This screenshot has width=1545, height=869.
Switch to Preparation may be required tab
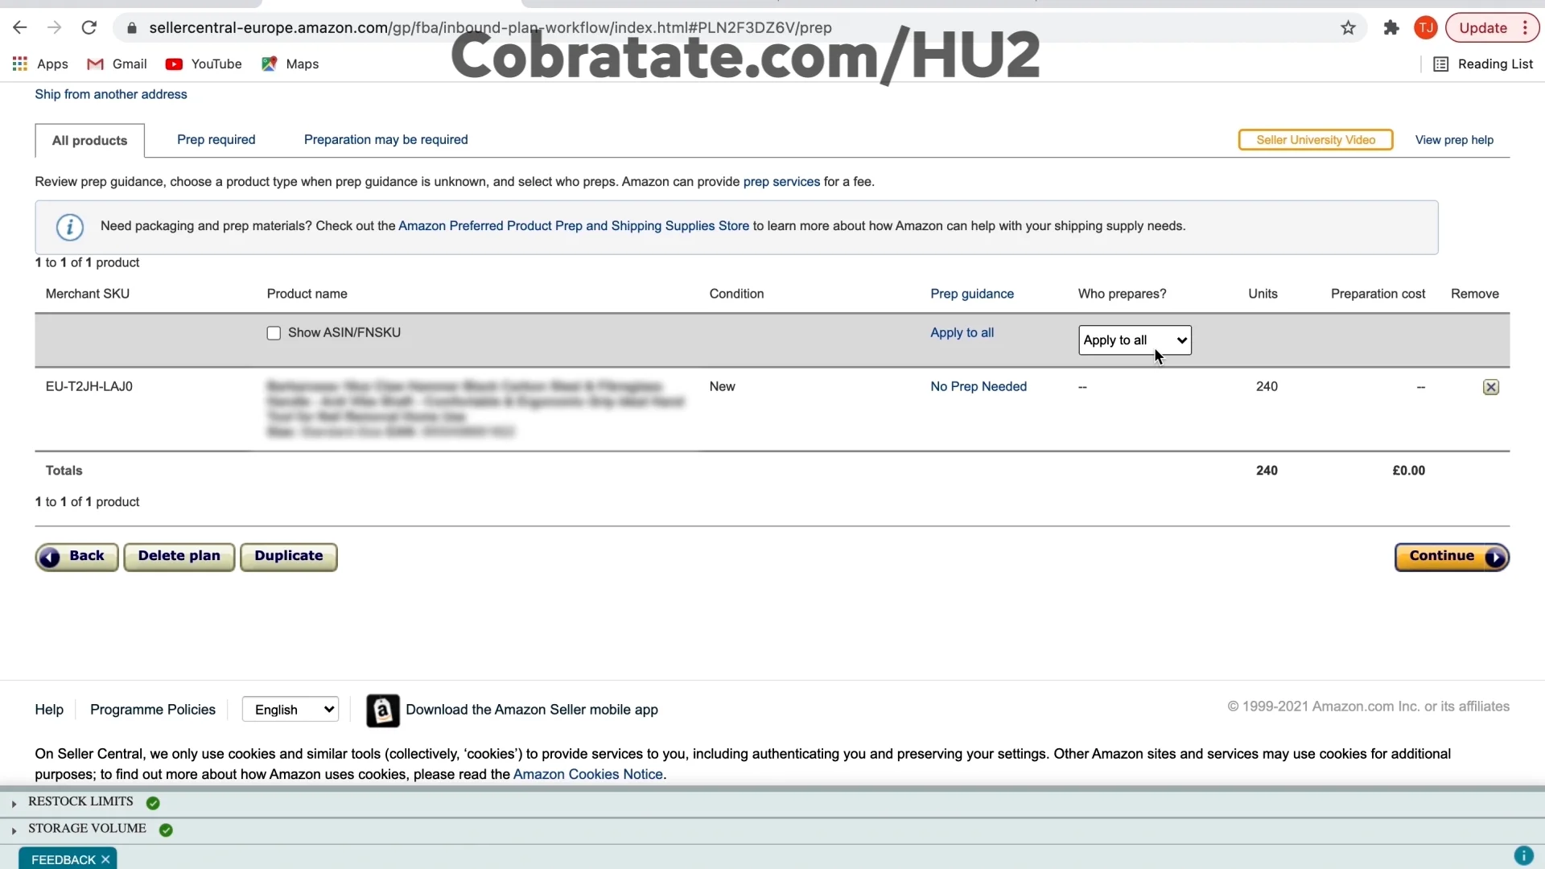[x=385, y=140]
